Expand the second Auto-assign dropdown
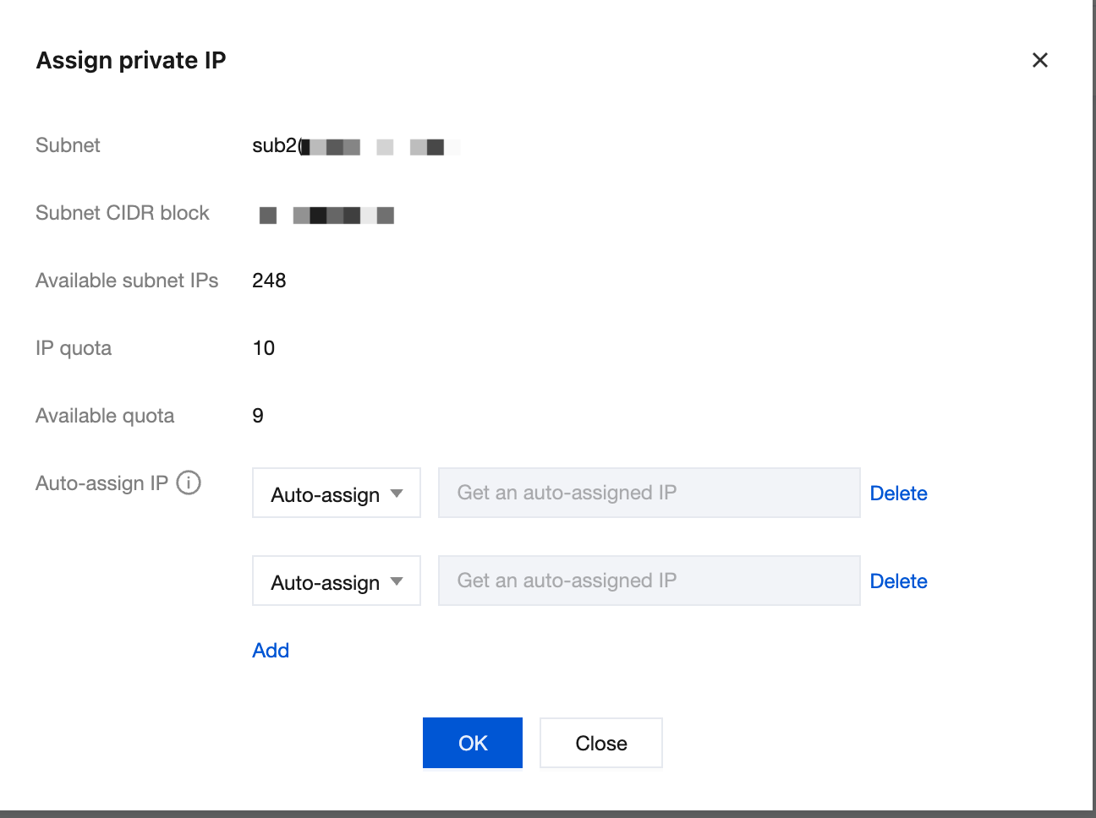Viewport: 1096px width, 818px height. point(337,581)
